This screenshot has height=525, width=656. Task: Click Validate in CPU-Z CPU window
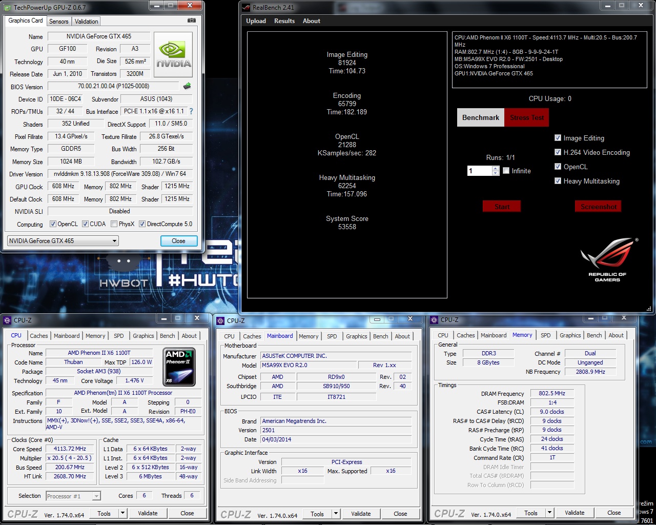coord(148,513)
